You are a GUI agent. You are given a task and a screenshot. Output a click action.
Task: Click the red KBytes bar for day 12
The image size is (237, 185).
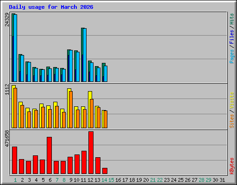(x=91, y=153)
